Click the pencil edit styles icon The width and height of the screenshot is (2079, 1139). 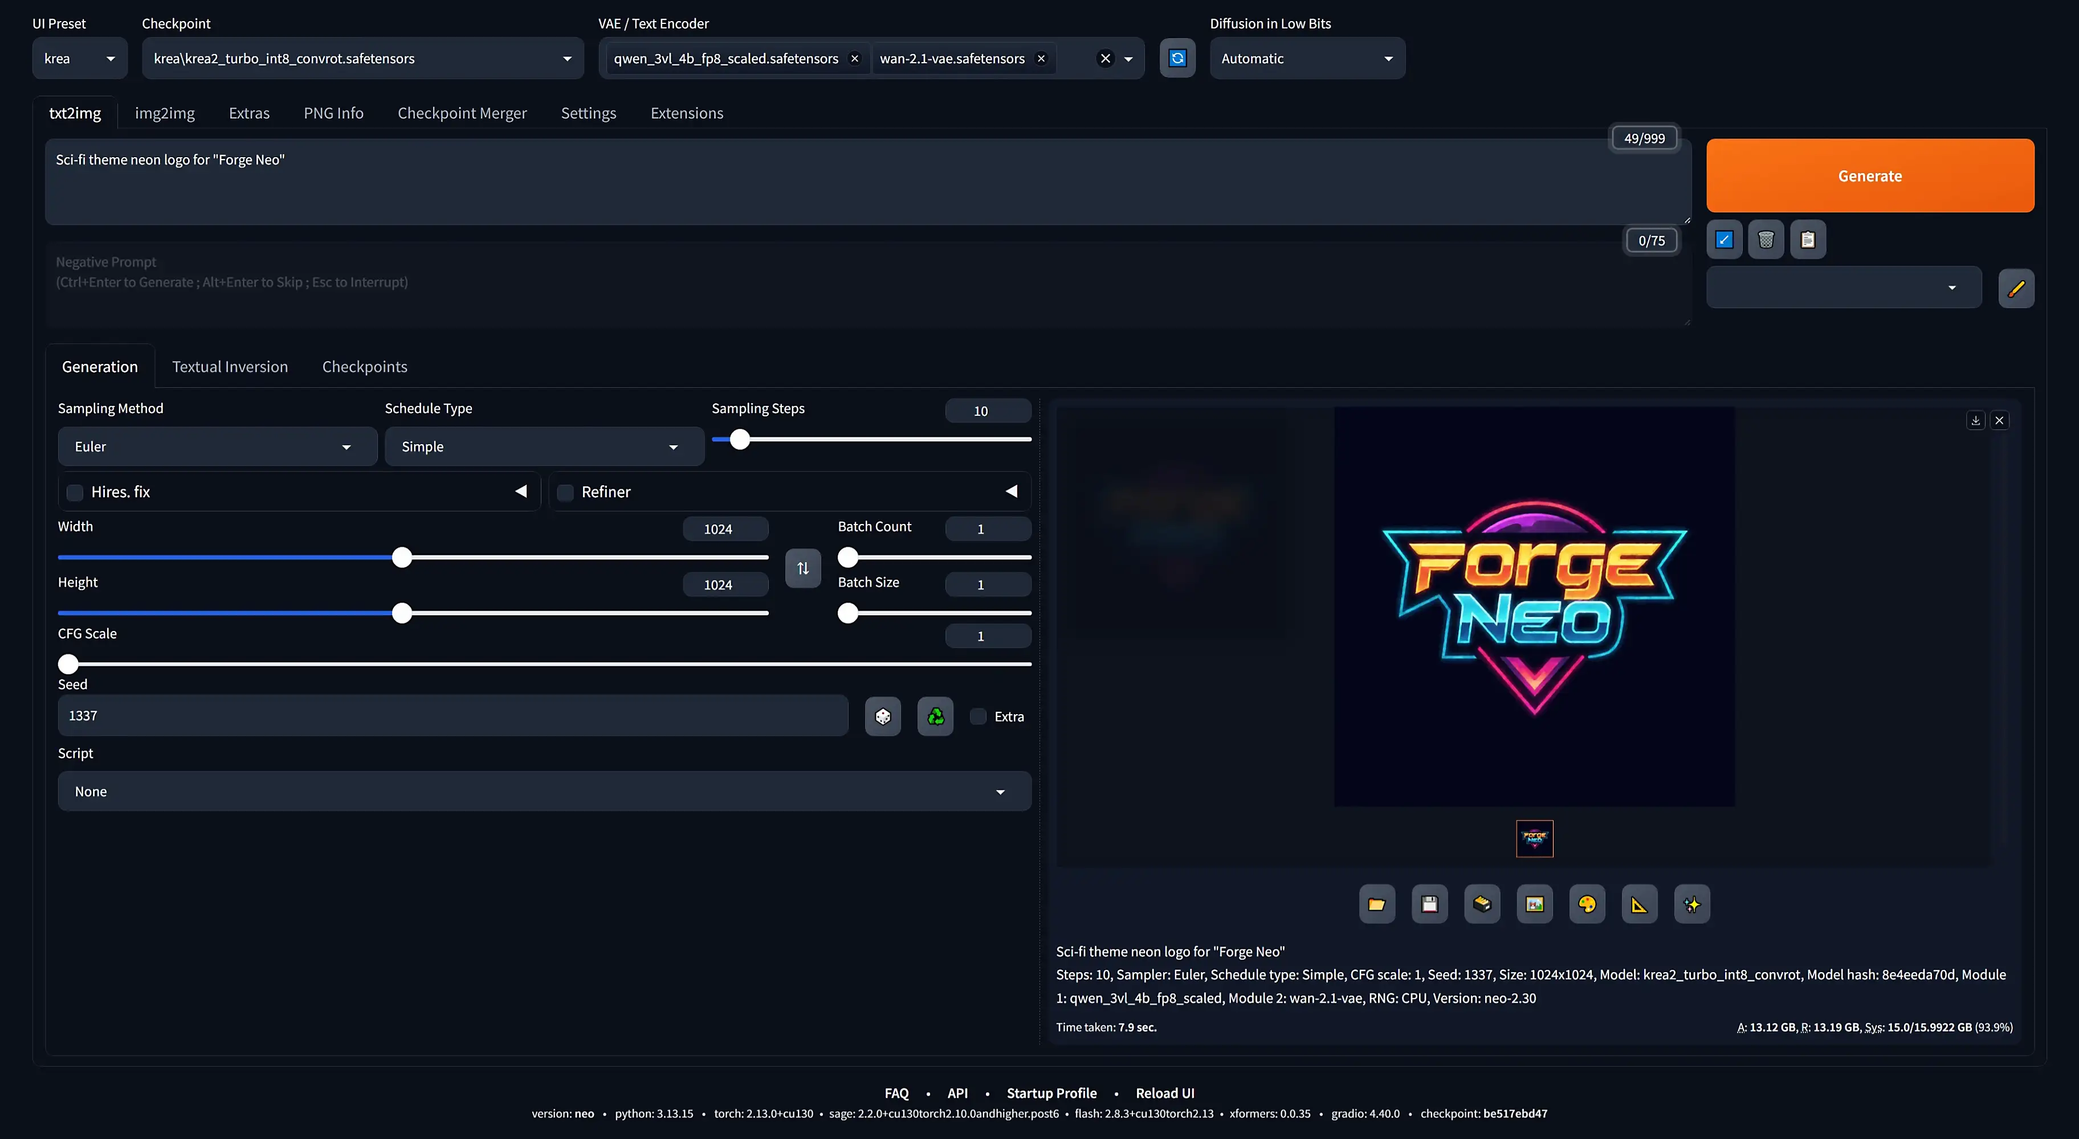coord(2016,288)
